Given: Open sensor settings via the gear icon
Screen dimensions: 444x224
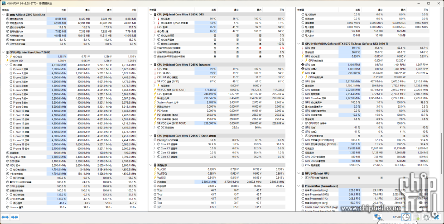Looking at the screenshot, I should (426, 217).
